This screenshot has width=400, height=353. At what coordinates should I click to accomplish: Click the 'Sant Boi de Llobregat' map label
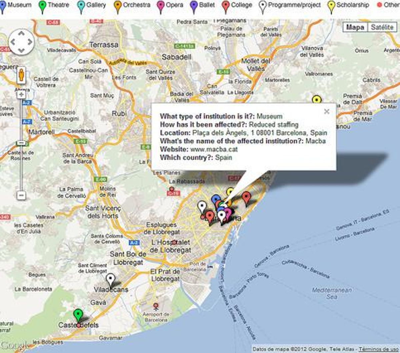point(128,258)
